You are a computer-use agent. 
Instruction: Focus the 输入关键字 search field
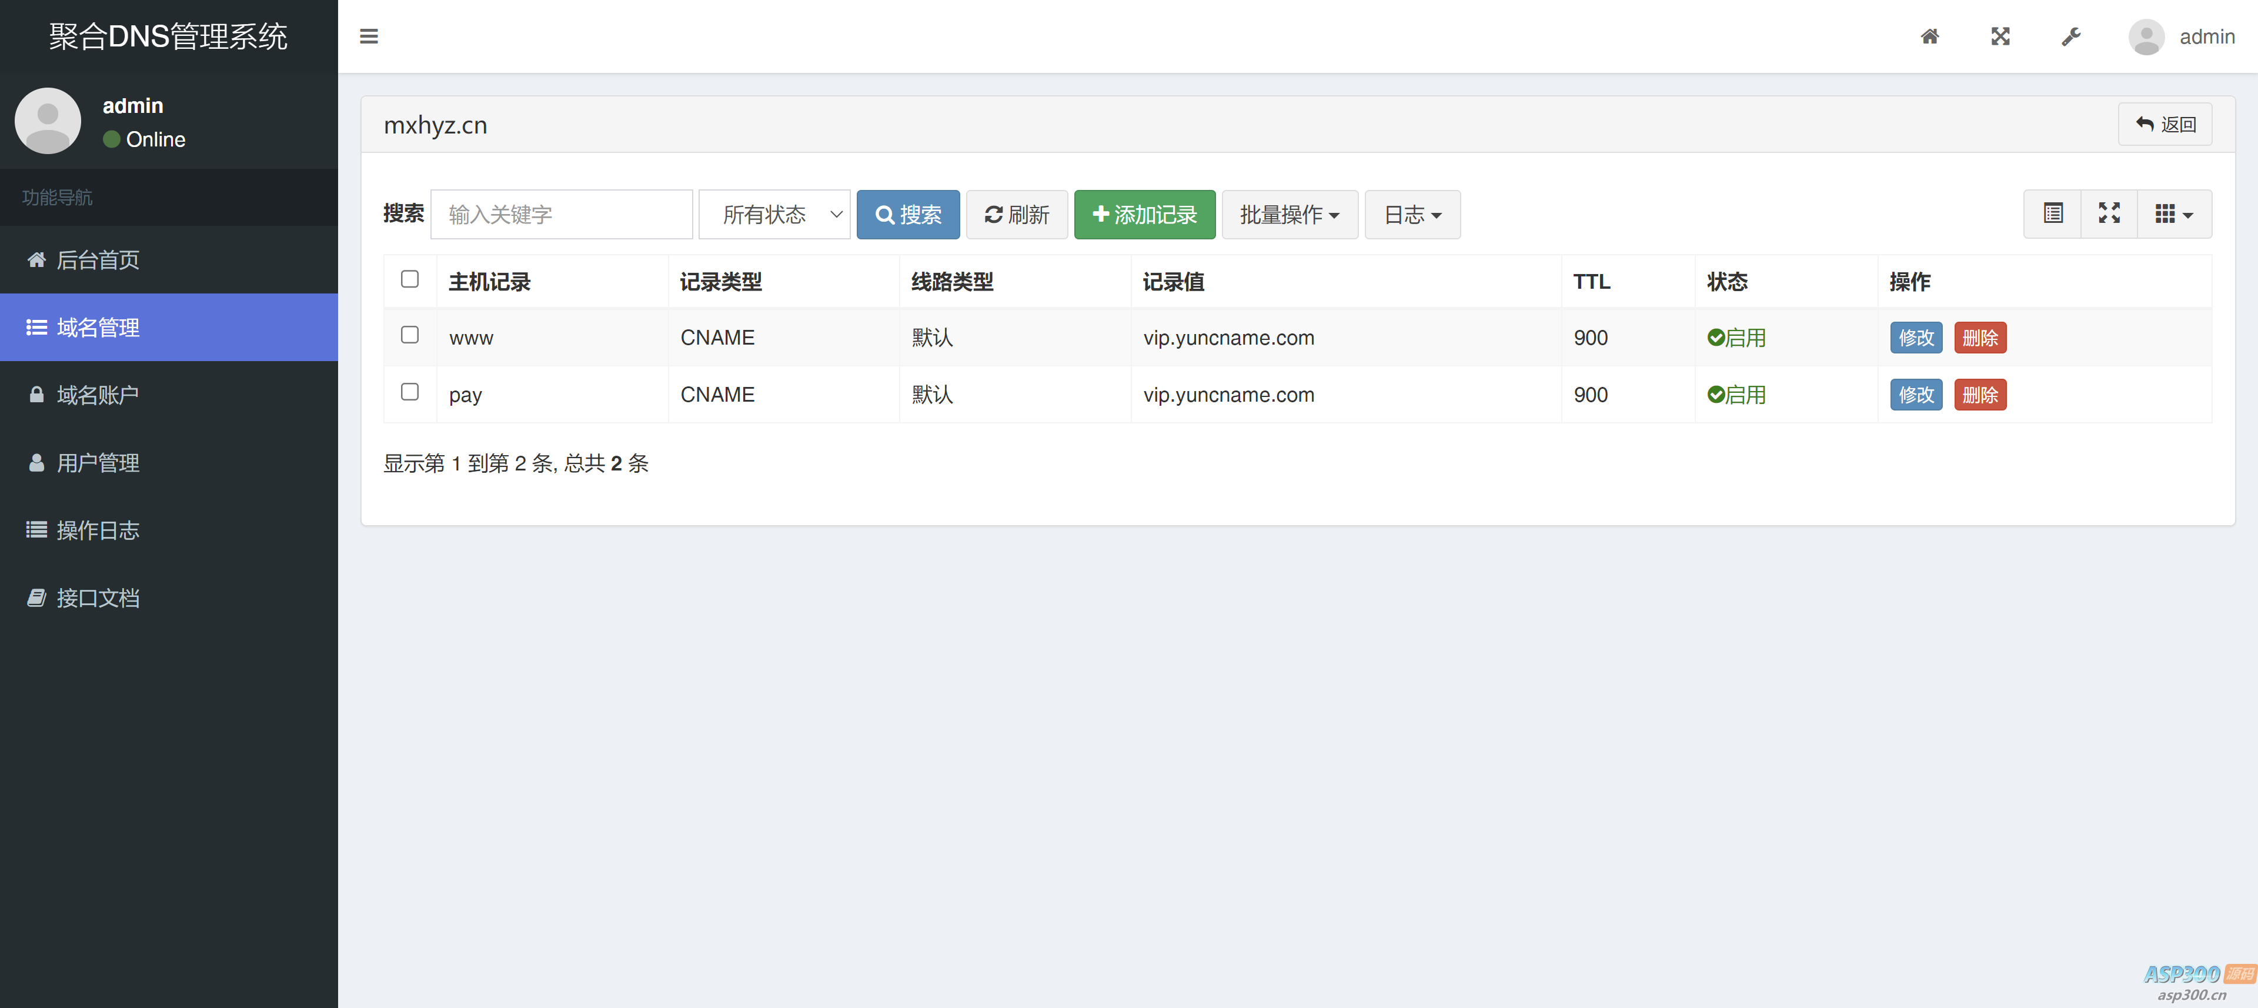(561, 215)
